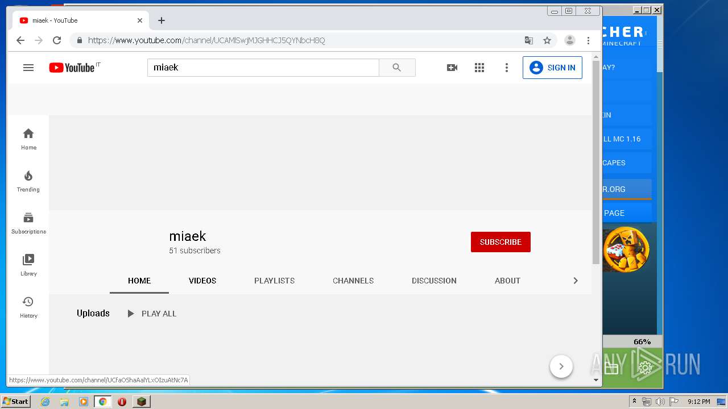
Task: Click CAPES button in launcher window
Action: (x=627, y=163)
